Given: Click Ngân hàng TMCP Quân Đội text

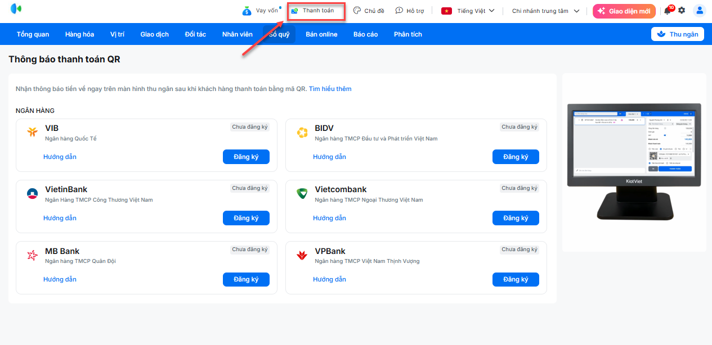Looking at the screenshot, I should coord(80,261).
